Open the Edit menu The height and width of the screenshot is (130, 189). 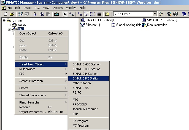(x=18, y=8)
